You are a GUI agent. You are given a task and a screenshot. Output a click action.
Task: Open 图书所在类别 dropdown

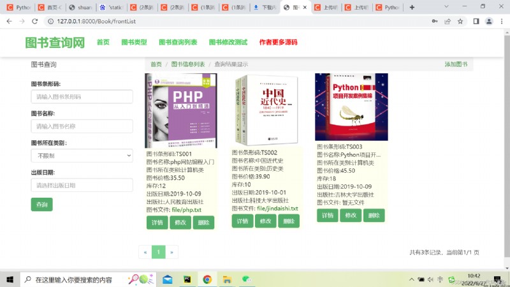tap(82, 156)
